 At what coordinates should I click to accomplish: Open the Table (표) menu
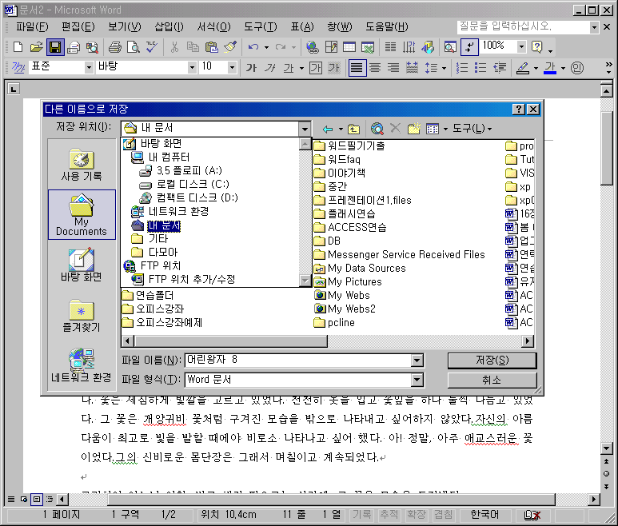click(x=302, y=27)
